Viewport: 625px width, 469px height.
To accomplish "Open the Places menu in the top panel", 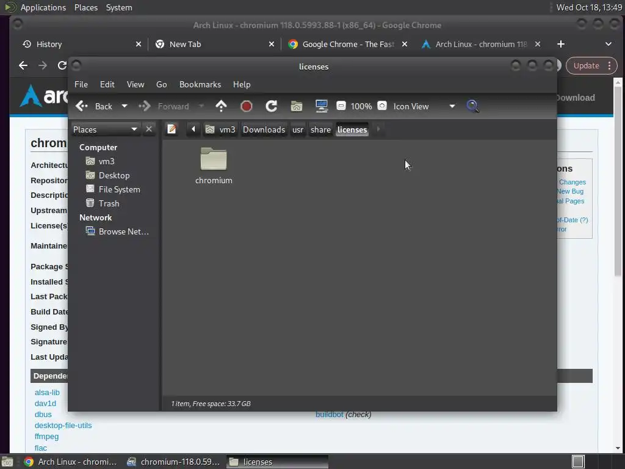I will [85, 7].
